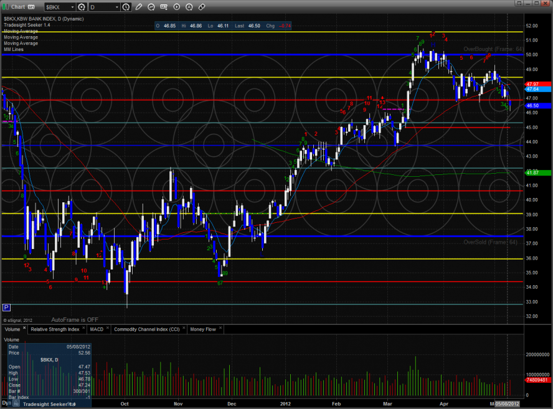The height and width of the screenshot is (409, 553).
Task: Close the MACD tab
Action: click(x=108, y=327)
